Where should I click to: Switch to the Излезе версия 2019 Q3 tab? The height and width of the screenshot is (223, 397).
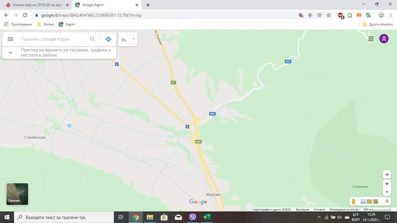[x=37, y=5]
